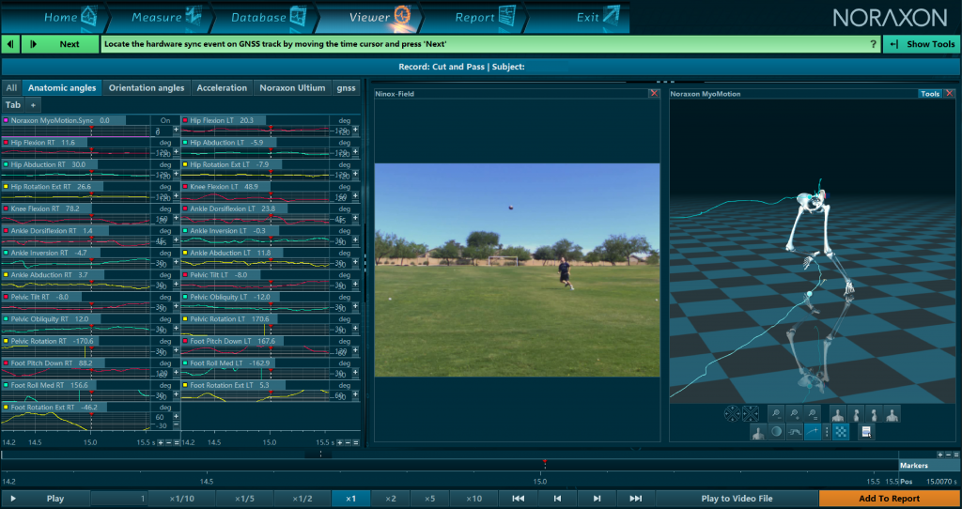Select ×1/2 playback speed
This screenshot has width=962, height=509.
pos(303,499)
